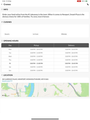Select the Tue row label
Screen dimensions: 90x120
(10, 53)
